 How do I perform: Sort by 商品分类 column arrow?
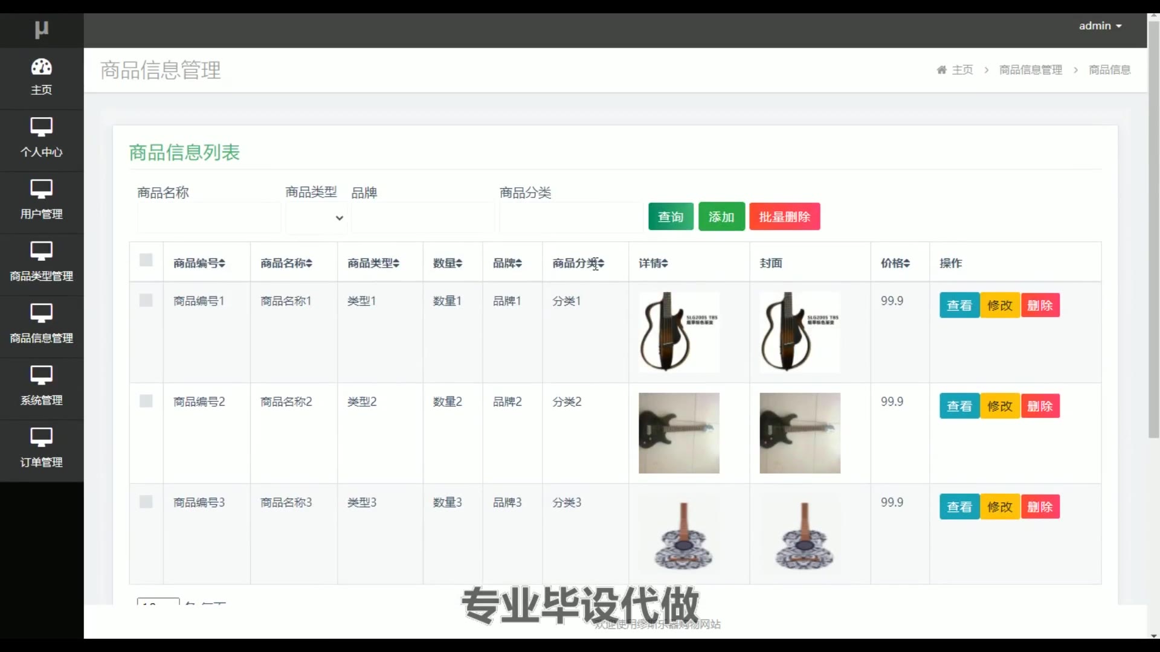[x=601, y=263]
